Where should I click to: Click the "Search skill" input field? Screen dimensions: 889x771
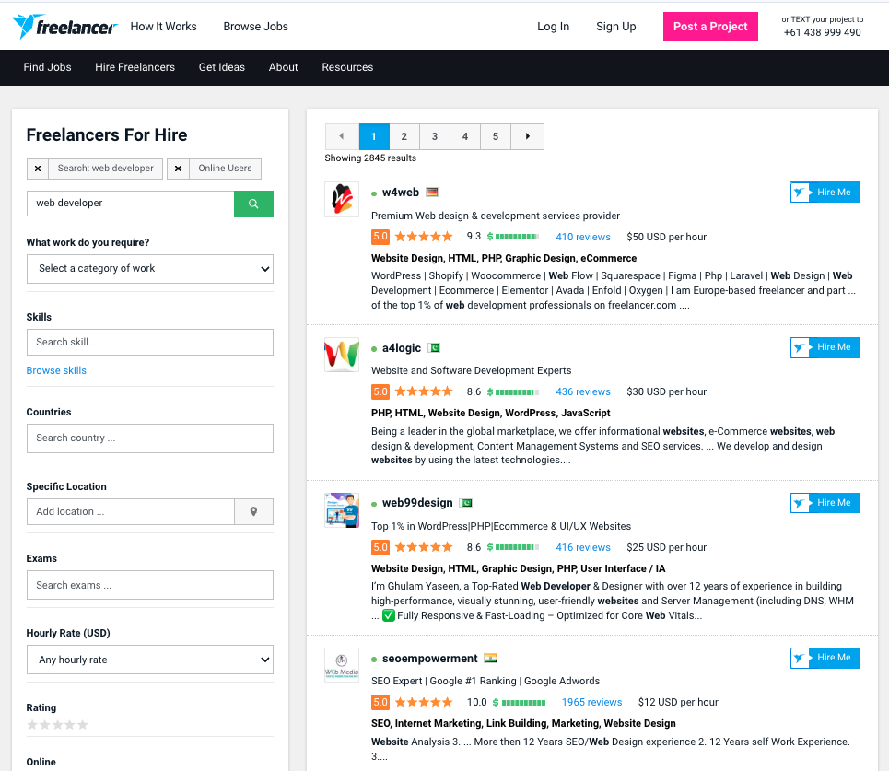[149, 342]
